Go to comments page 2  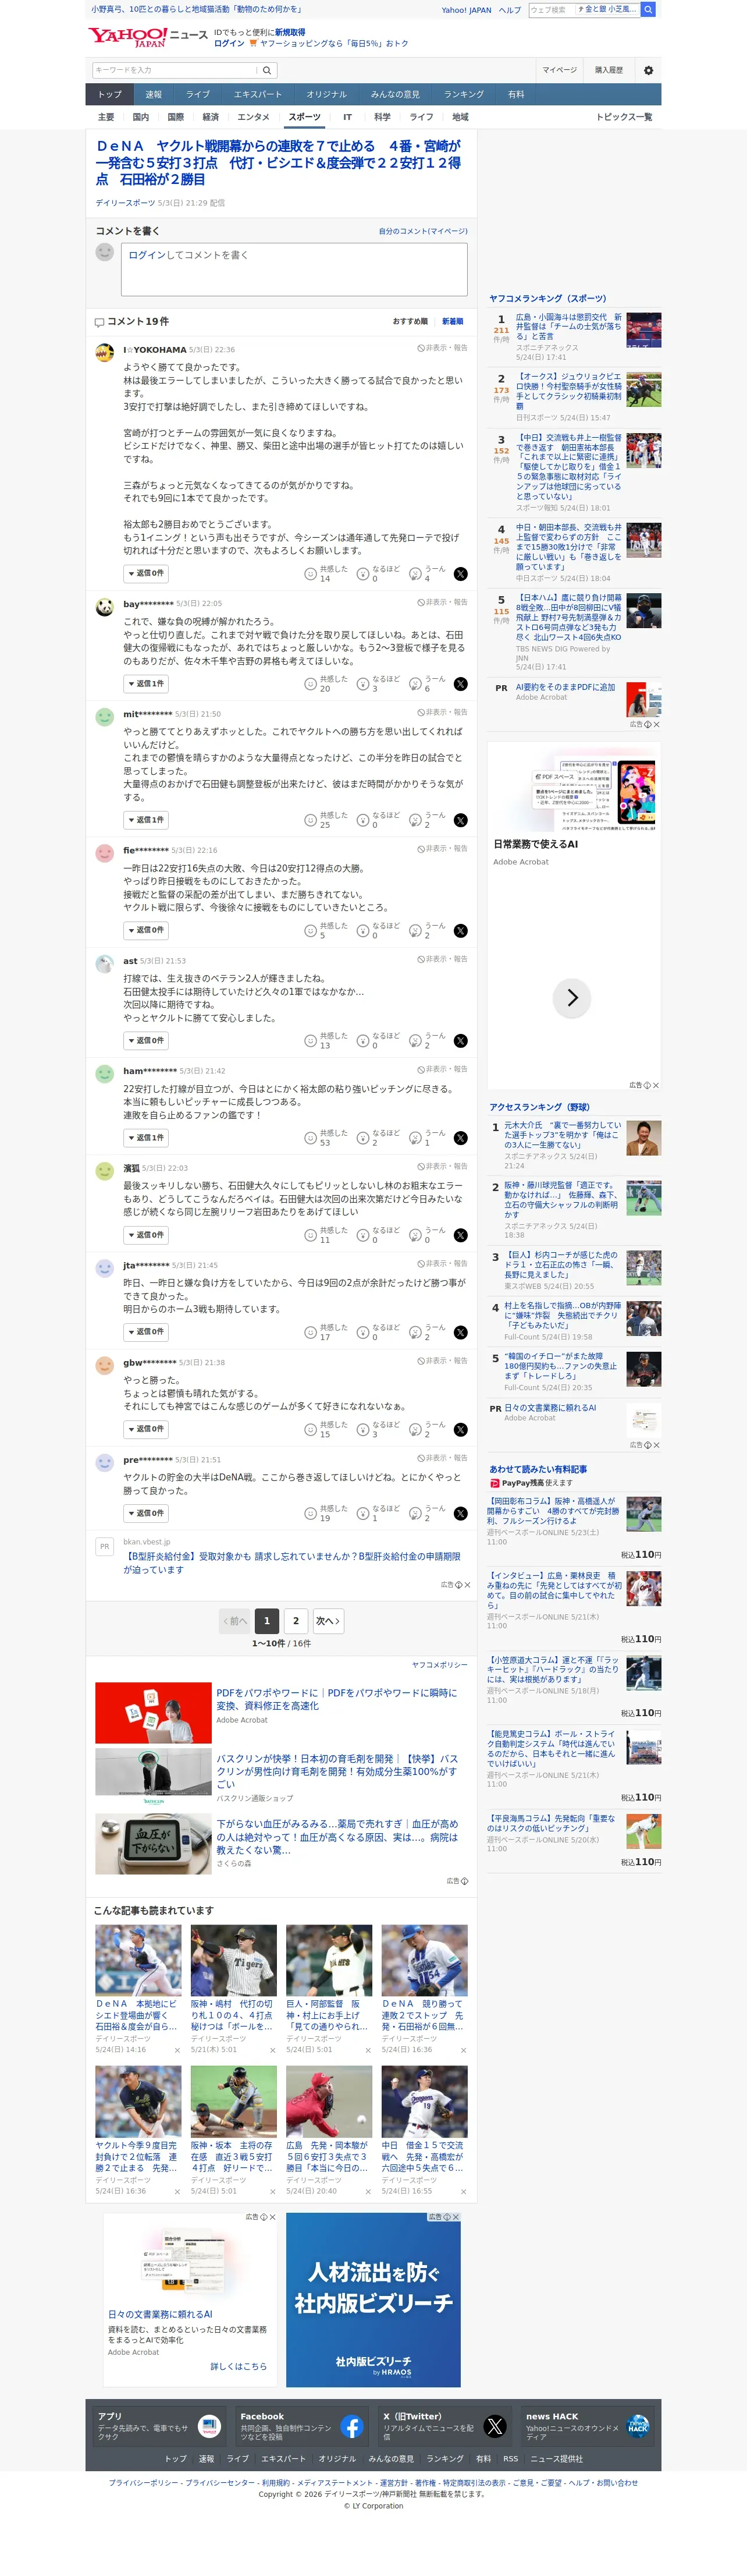(x=296, y=1621)
